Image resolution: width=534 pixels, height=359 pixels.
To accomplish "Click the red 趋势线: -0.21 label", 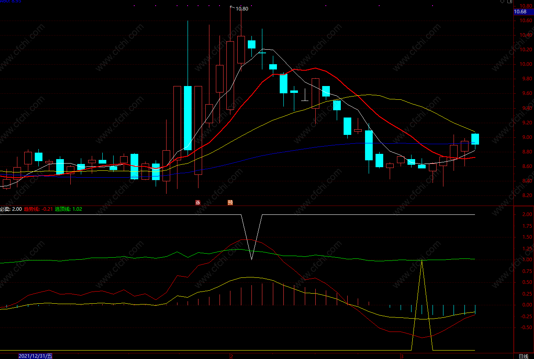I will 38,209.
